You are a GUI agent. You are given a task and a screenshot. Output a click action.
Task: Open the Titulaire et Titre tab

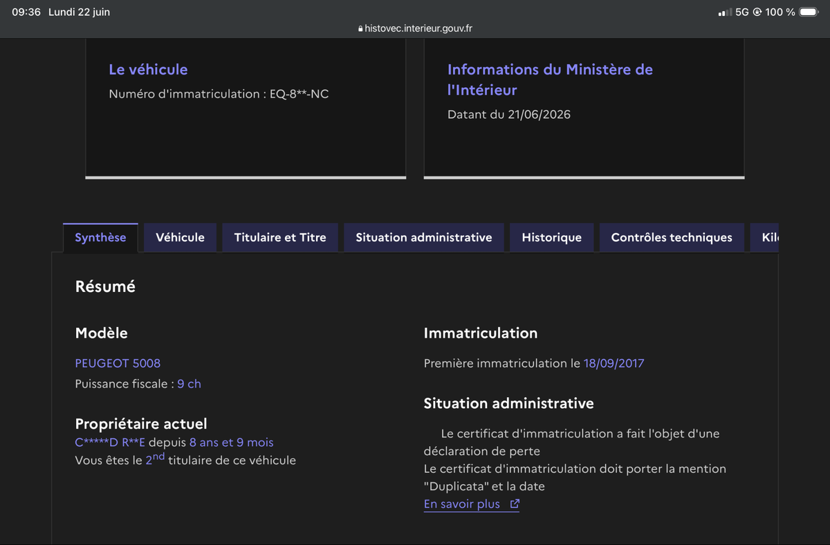[x=280, y=237]
